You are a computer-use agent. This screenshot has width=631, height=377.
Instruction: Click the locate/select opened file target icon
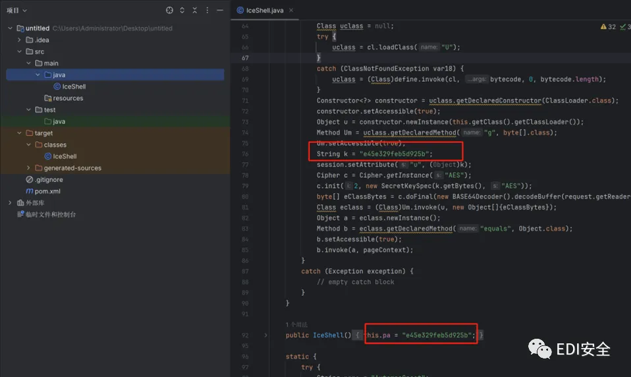pos(169,11)
